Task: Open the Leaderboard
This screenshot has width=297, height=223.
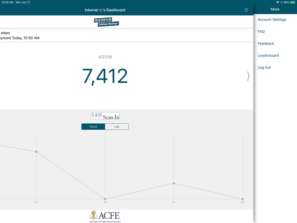Action: tap(268, 55)
